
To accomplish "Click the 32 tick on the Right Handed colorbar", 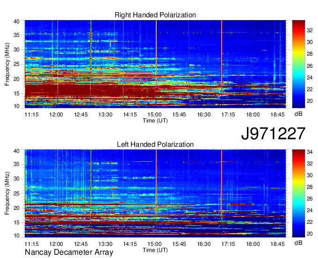I will [310, 30].
